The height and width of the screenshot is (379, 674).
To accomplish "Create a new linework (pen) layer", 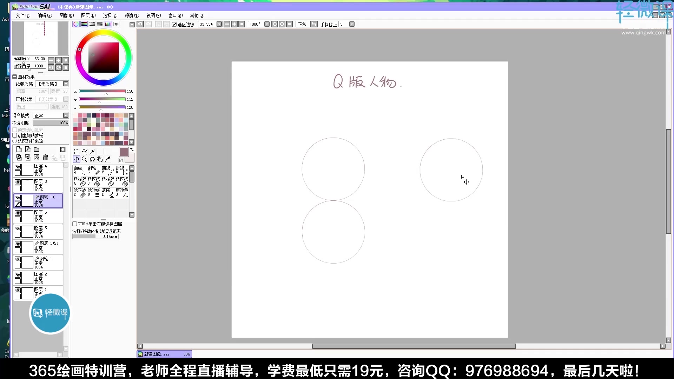I will click(28, 149).
